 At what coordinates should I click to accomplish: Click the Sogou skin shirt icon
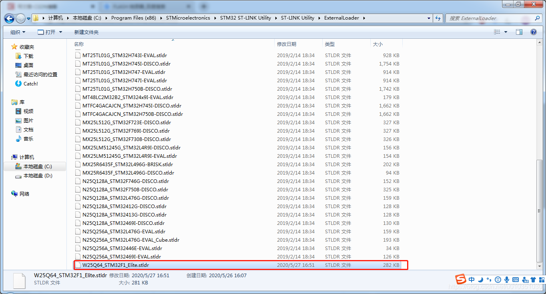[x=533, y=280]
